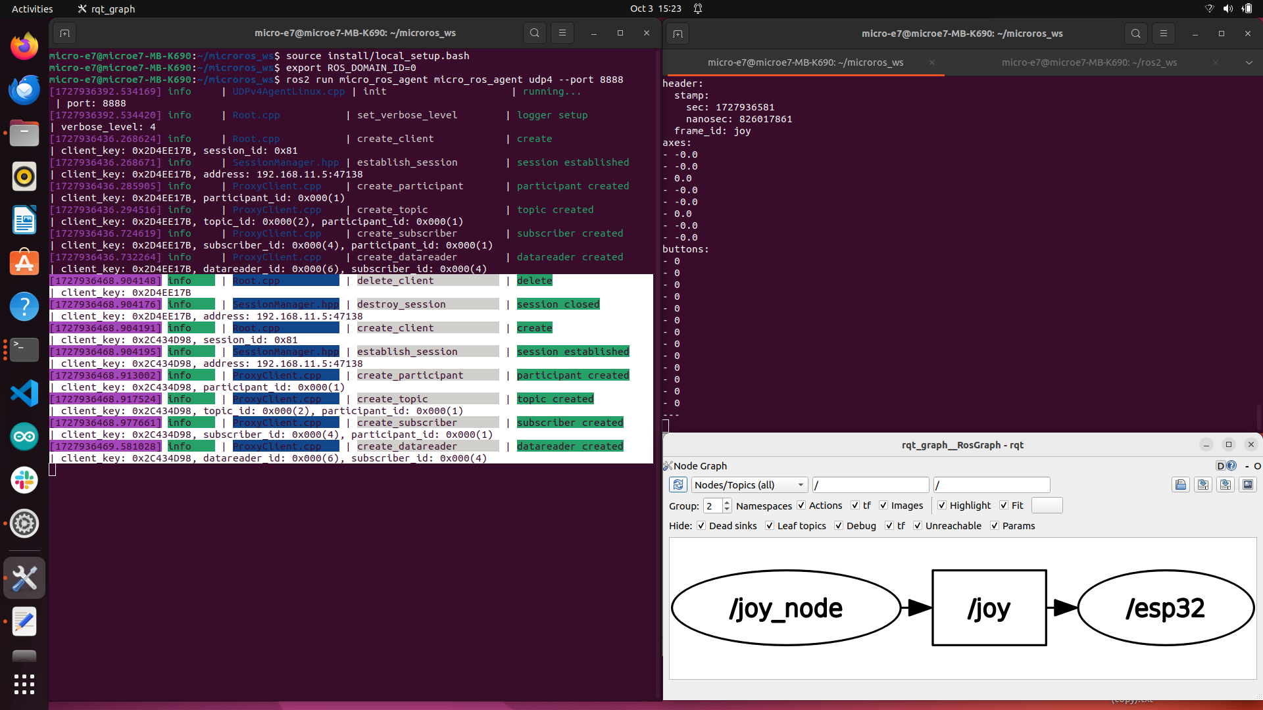
Task: Open the Nodes/Topics (all) dropdown
Action: pyautogui.click(x=749, y=485)
